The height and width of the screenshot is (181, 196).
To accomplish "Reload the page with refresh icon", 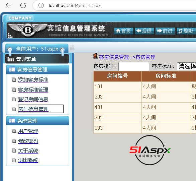I will [x=23, y=5].
